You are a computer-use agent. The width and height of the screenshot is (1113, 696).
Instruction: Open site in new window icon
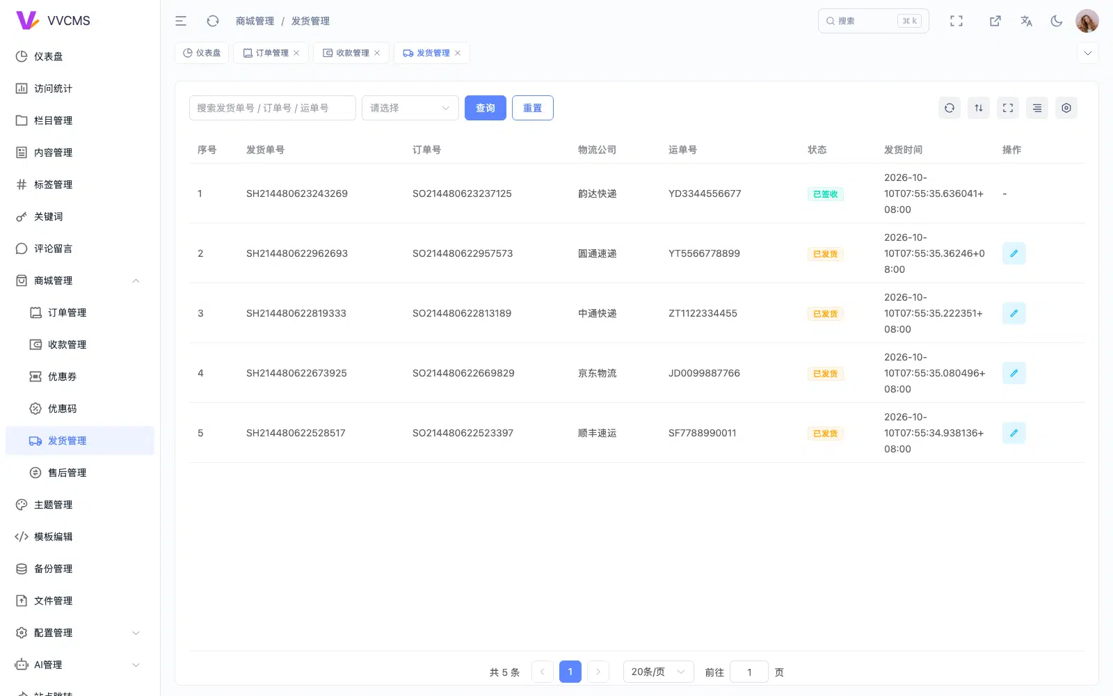pos(995,21)
